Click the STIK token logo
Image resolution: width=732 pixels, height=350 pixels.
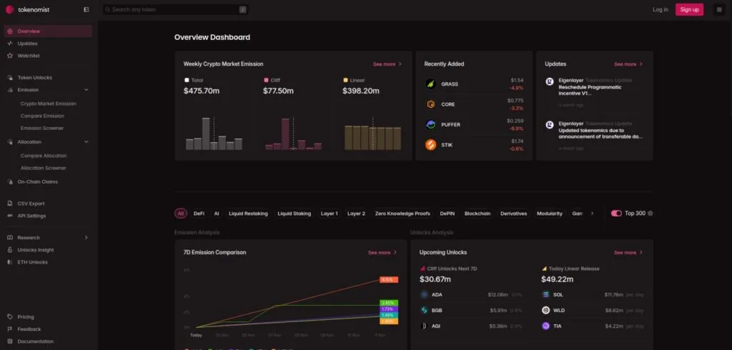point(430,145)
